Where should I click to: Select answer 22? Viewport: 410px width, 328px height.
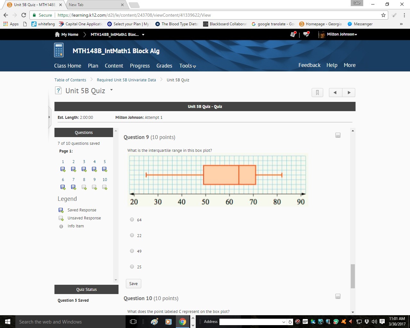coord(132,235)
